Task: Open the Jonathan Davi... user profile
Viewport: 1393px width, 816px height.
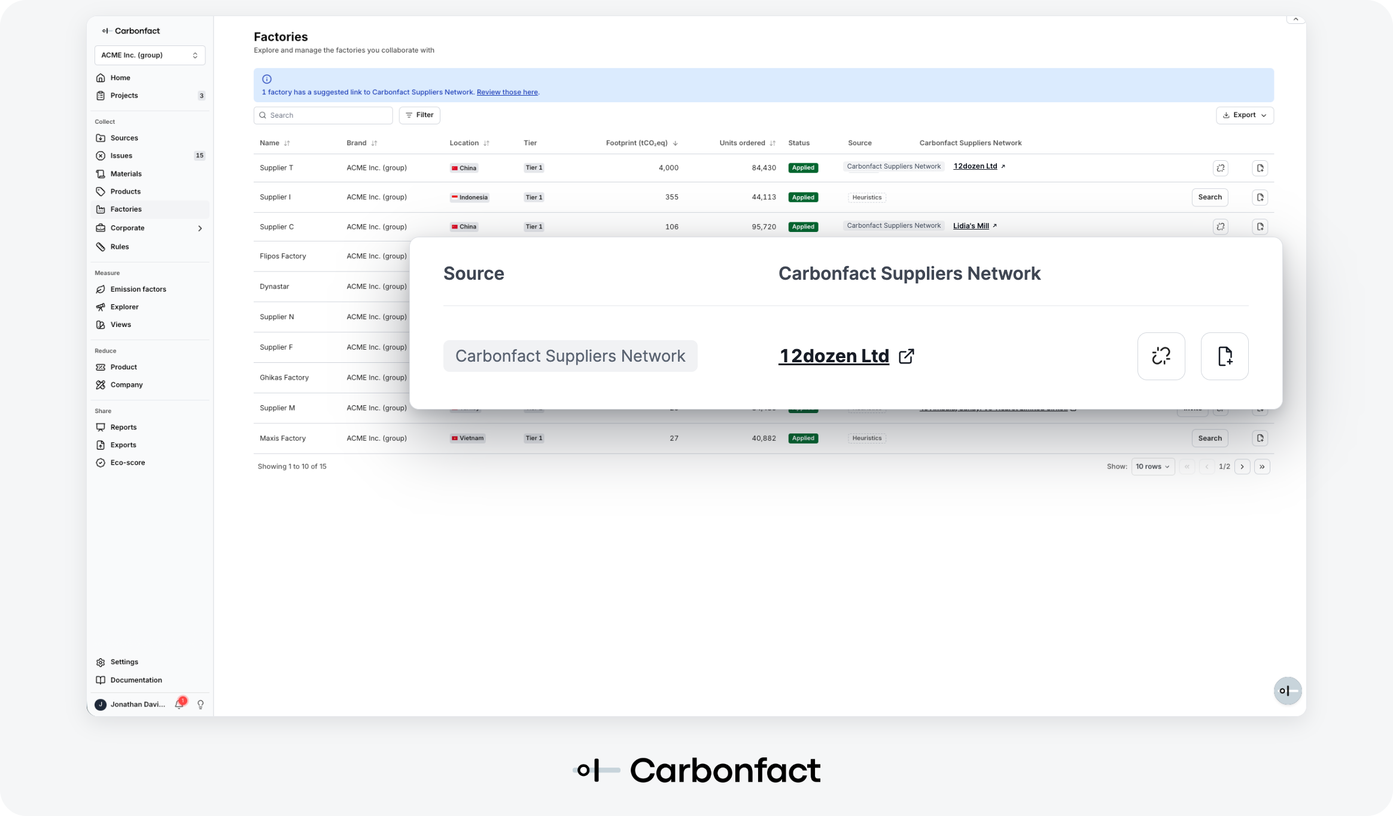Action: point(130,705)
